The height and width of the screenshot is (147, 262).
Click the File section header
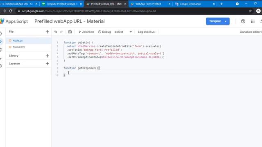coord(11,32)
